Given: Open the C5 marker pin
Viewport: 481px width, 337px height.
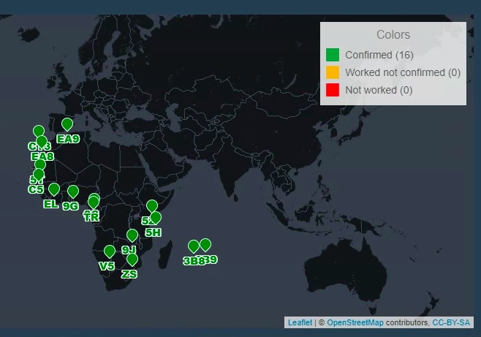Looking at the screenshot, I should tap(39, 175).
